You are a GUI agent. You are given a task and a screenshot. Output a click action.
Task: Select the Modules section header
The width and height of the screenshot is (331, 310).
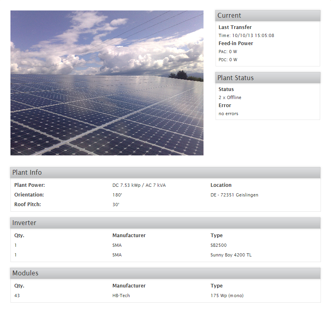click(x=165, y=273)
